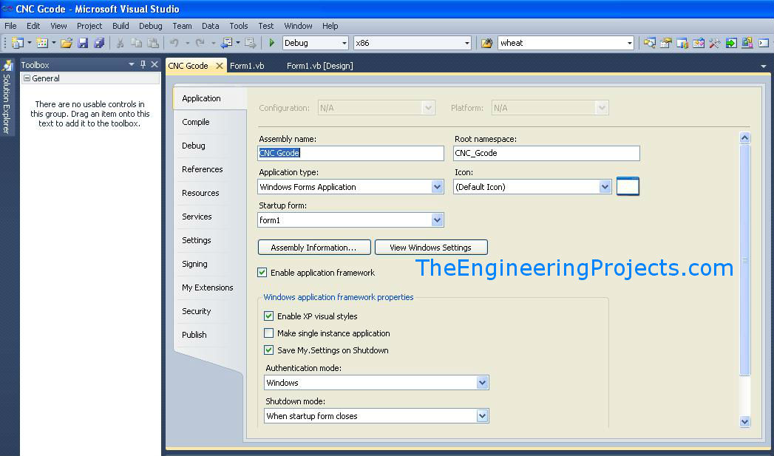Click the Paste icon on the toolbar
Viewport: 774px width, 456px height.
(x=152, y=43)
